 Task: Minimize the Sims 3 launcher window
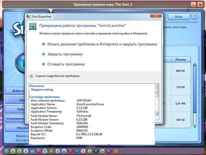tap(193, 5)
